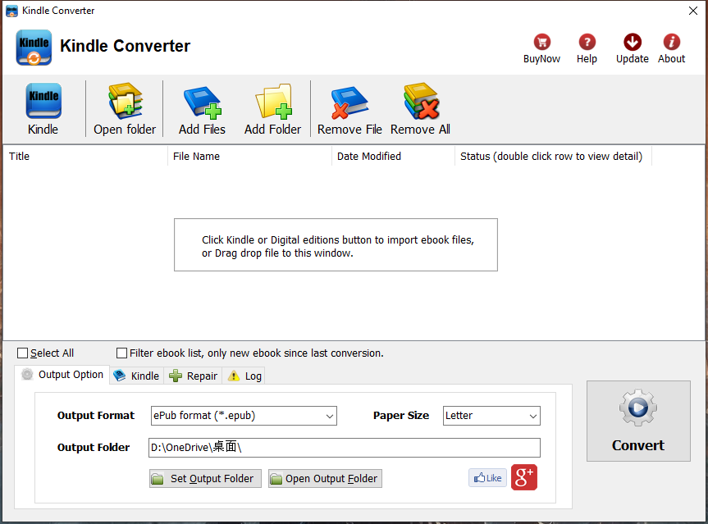Close the Kindle Converter window

click(x=693, y=11)
